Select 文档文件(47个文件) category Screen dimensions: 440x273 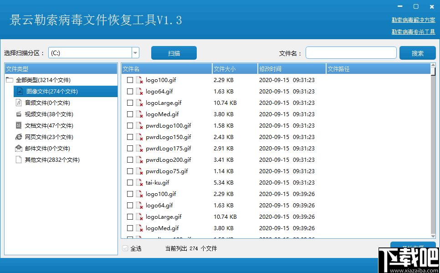tap(49, 125)
